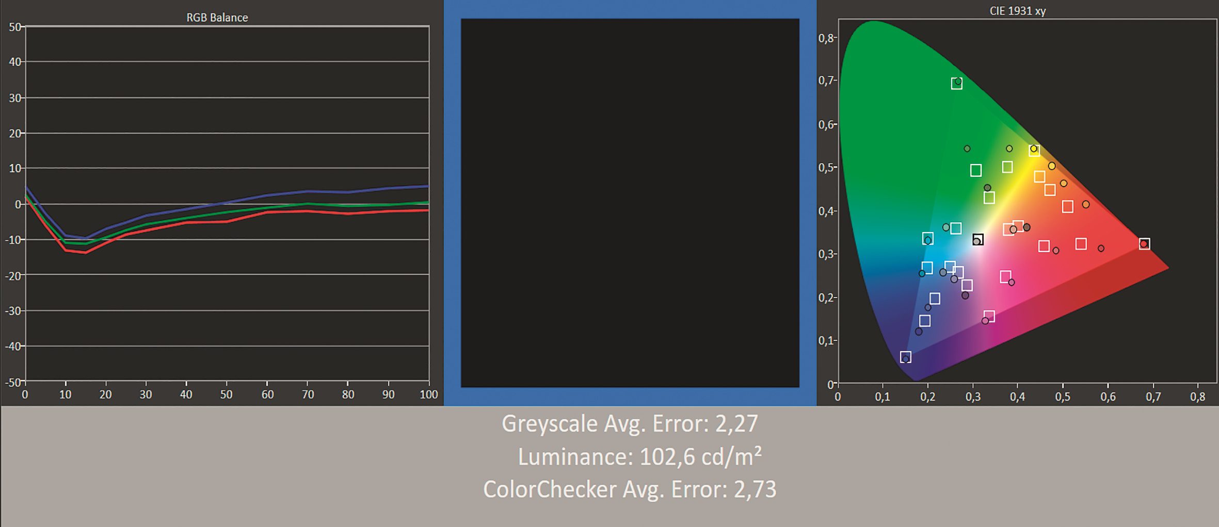Click the dark measured color patch
The height and width of the screenshot is (527, 1219).
pos(630,203)
